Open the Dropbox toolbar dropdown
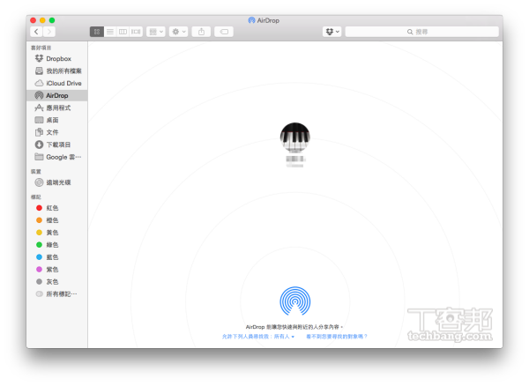The width and height of the screenshot is (529, 386). point(332,32)
